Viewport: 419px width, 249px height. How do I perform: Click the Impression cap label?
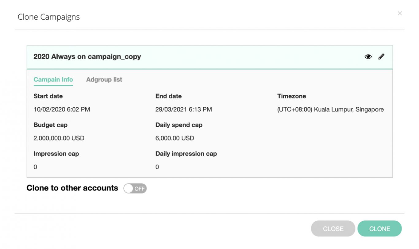[x=56, y=154]
